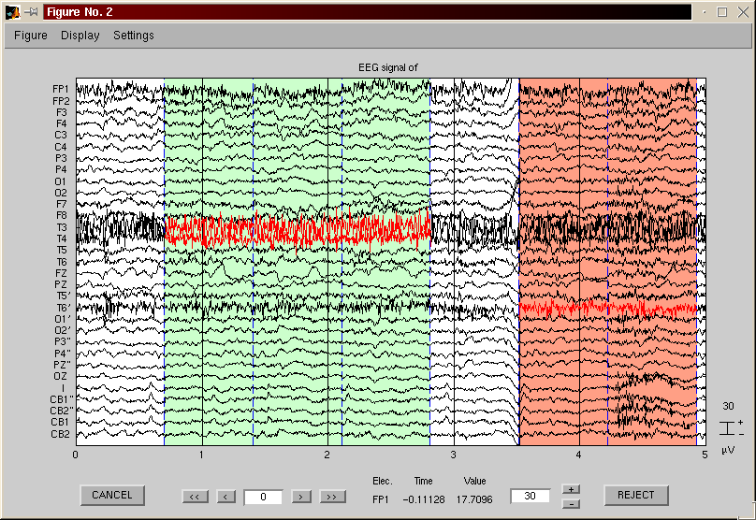This screenshot has width=756, height=520.
Task: Click the scale value field showing 30
Action: [530, 496]
